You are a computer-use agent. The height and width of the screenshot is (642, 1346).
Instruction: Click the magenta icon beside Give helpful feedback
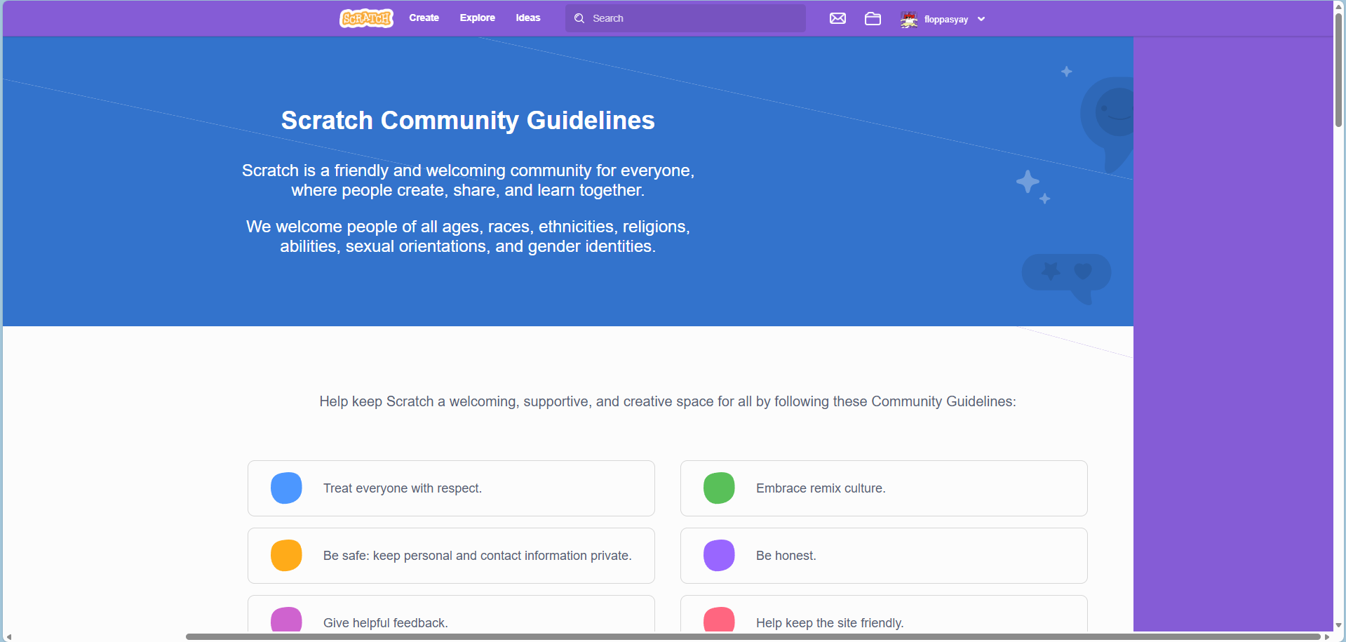coord(286,620)
